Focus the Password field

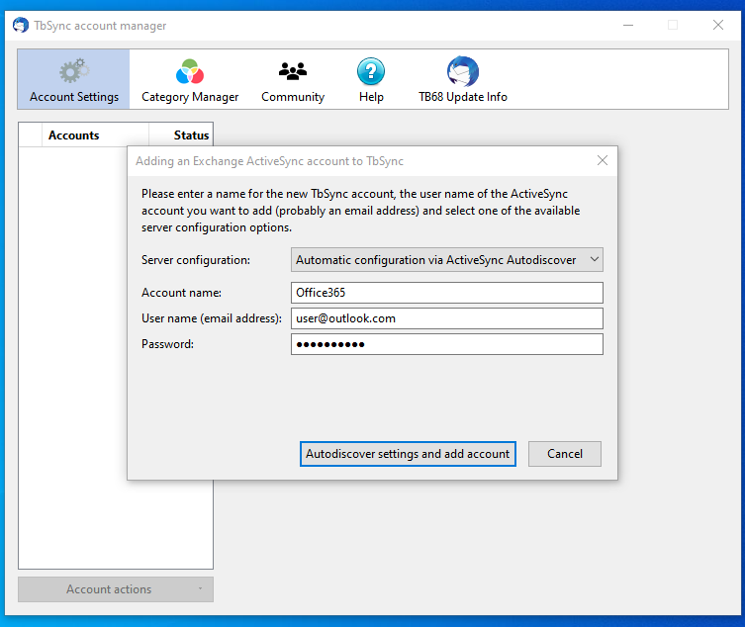coord(446,344)
